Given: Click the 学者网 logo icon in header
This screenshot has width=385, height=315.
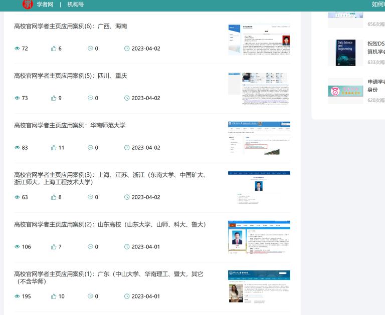Looking at the screenshot, I should click(x=28, y=4).
